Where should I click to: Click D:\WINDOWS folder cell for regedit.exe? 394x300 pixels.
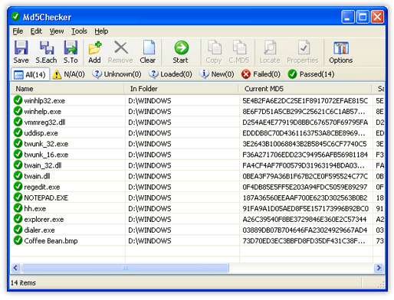tap(149, 187)
